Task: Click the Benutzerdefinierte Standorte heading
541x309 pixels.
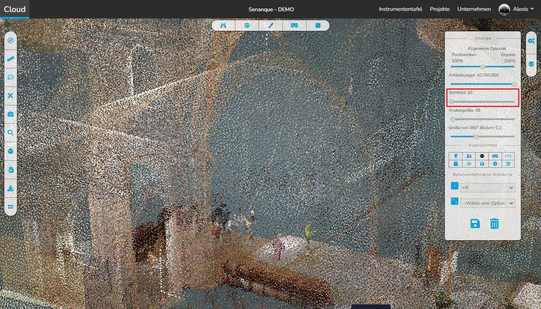Action: pyautogui.click(x=483, y=175)
